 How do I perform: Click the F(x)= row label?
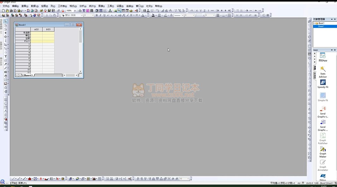23,41
